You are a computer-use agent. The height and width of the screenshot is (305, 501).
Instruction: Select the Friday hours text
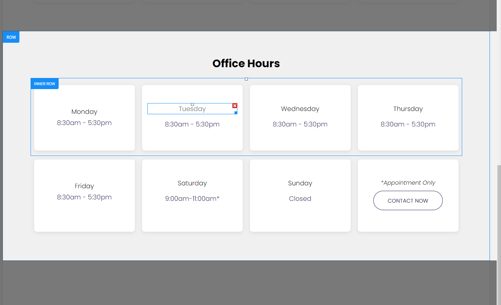tap(85, 197)
